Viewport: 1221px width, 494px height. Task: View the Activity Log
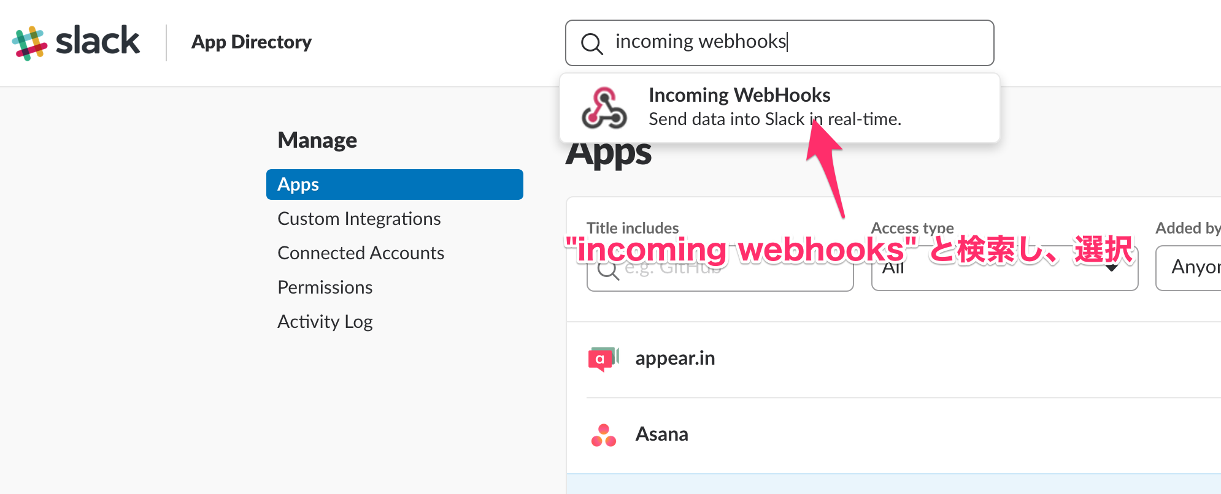click(x=325, y=322)
